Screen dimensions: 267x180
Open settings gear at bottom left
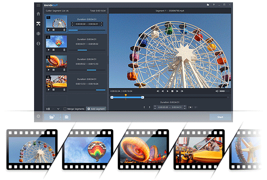pyautogui.click(x=38, y=116)
